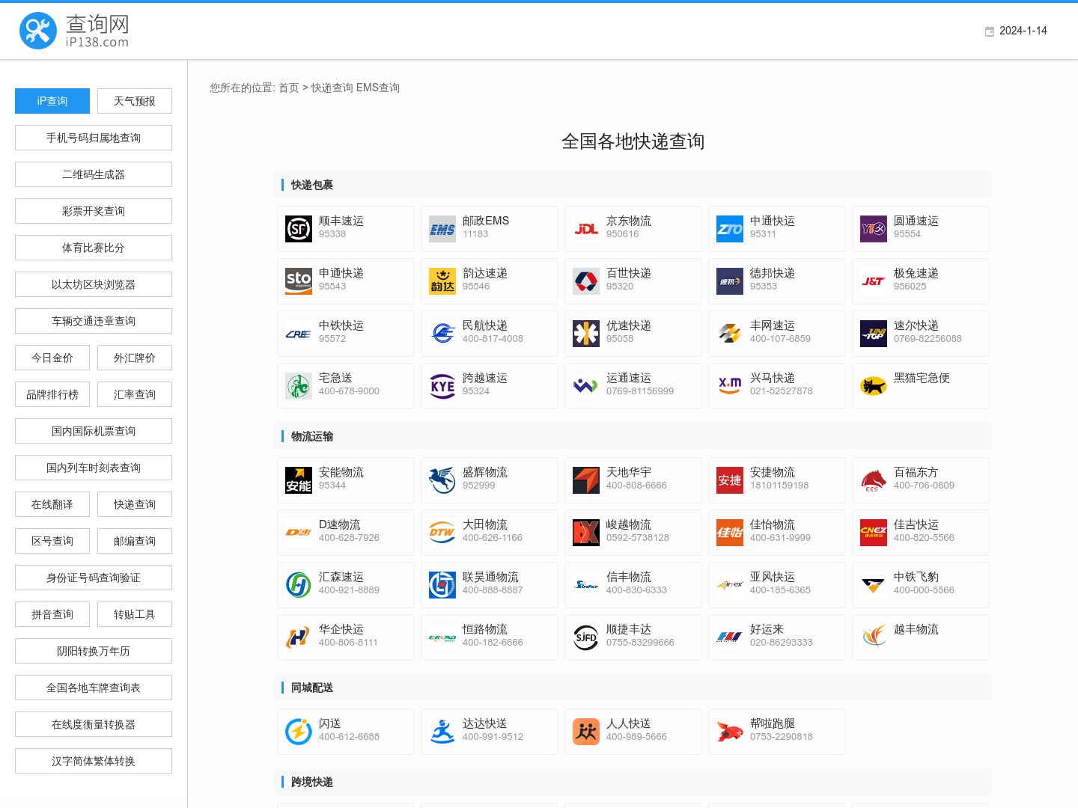Click the 百世快递 logo icon
The height and width of the screenshot is (808, 1078).
point(586,281)
